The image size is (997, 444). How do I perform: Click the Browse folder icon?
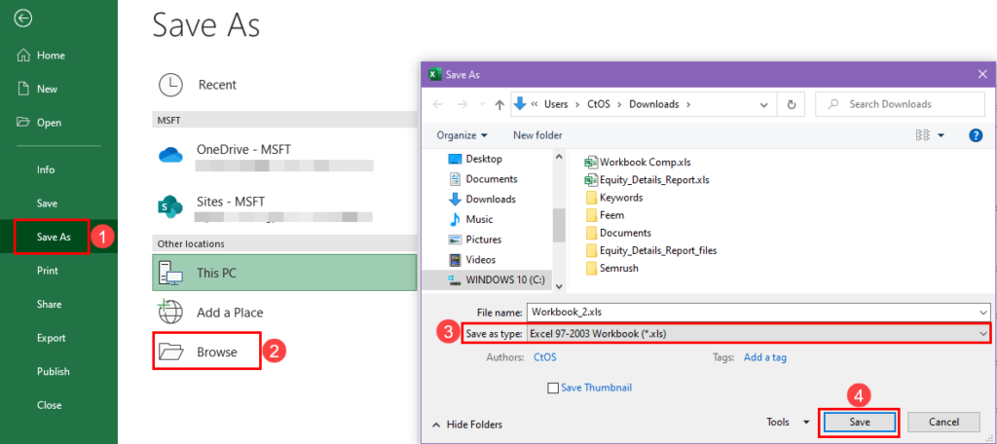coord(171,351)
